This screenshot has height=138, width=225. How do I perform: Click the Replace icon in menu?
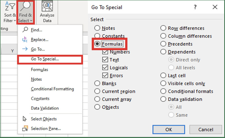tap(25, 40)
